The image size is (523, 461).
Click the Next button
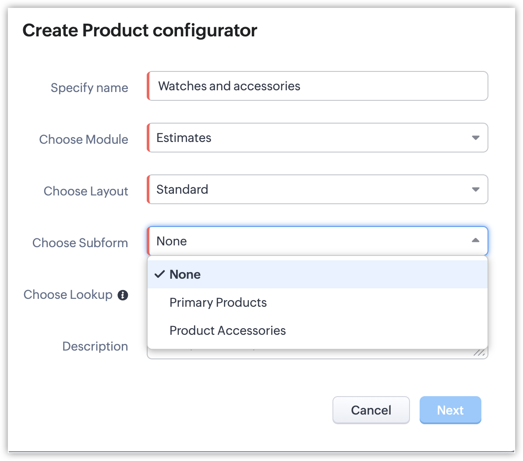pyautogui.click(x=450, y=410)
